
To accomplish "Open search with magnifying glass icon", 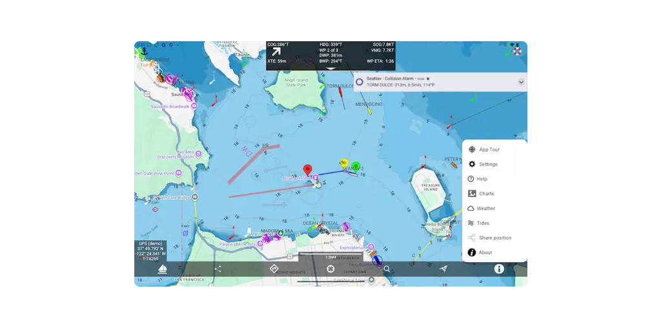I will coord(387,269).
